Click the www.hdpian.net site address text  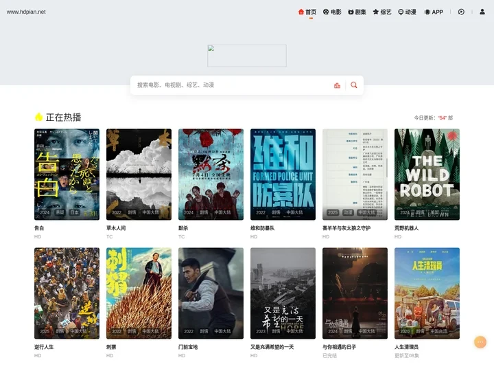(26, 12)
